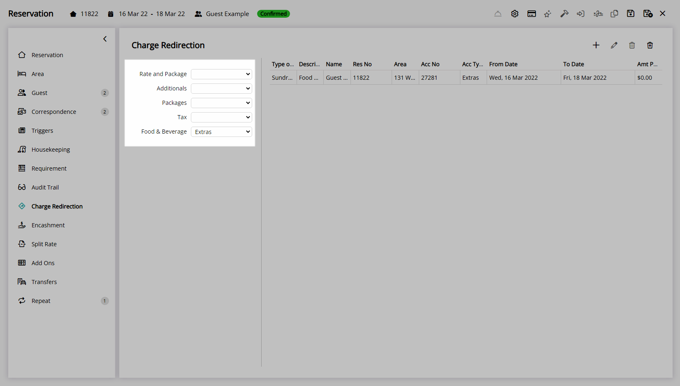Sort by the Name column header

[334, 64]
